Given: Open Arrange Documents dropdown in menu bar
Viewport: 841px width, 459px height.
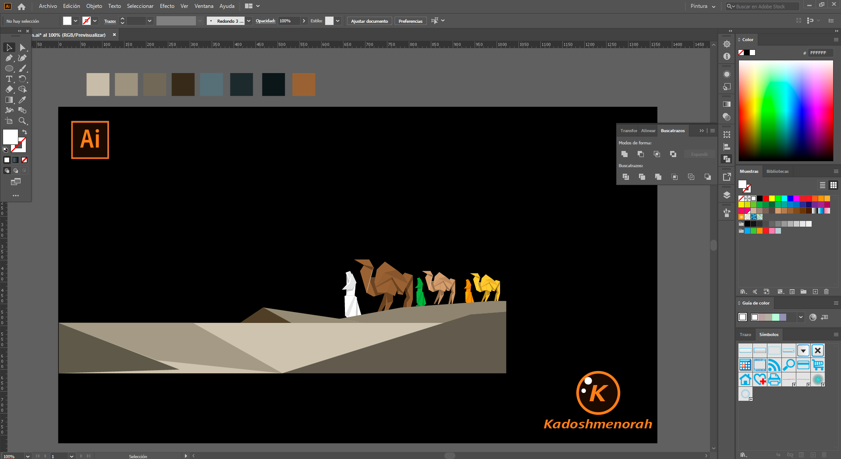Looking at the screenshot, I should [x=252, y=6].
